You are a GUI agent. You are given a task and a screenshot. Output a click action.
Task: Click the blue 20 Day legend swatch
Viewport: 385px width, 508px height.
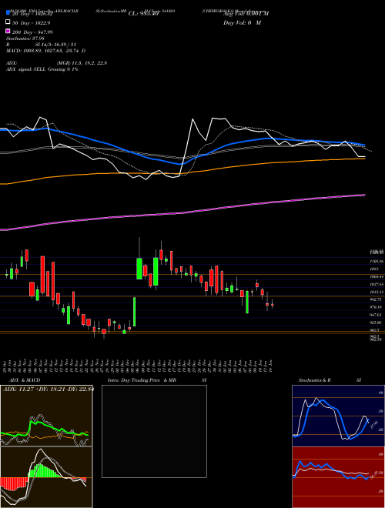[x=8, y=13]
